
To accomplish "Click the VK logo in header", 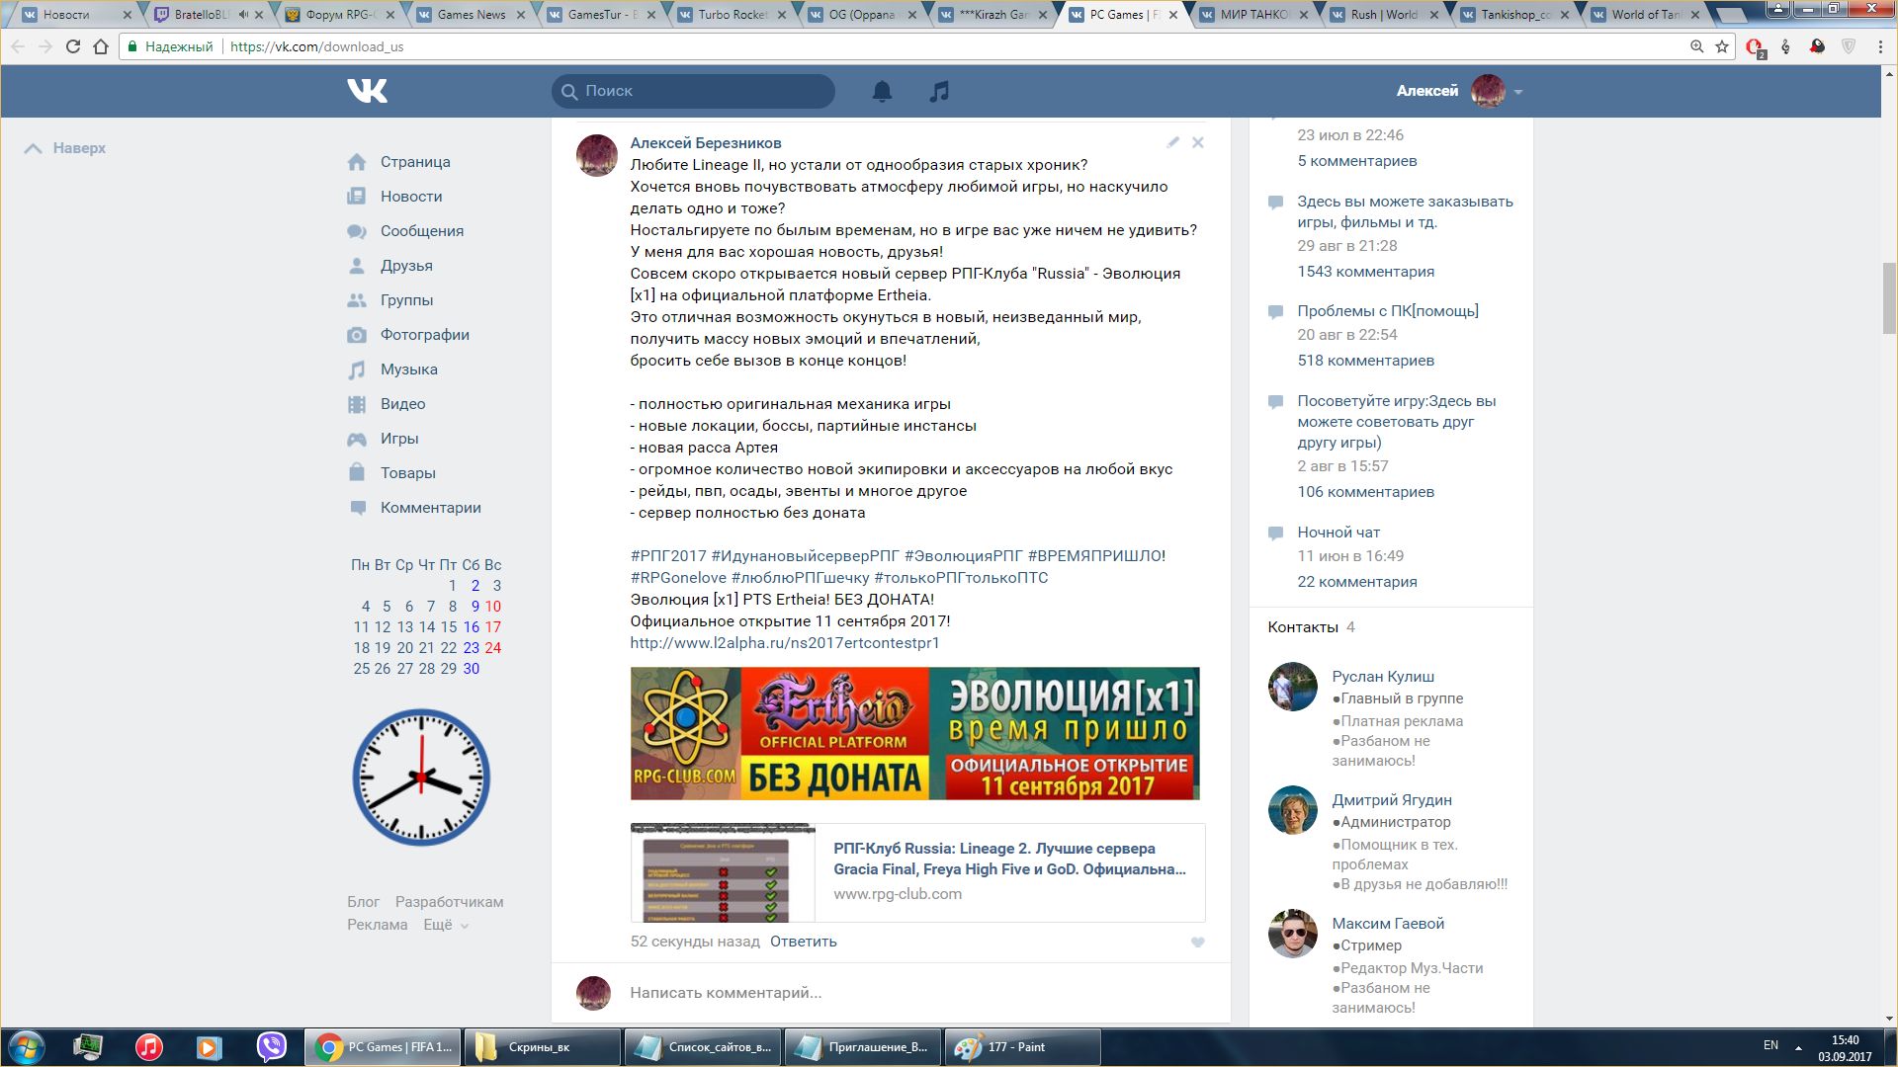I will pos(367,91).
